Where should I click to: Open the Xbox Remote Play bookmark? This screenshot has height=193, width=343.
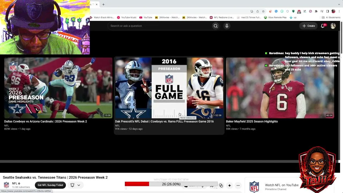point(275,17)
